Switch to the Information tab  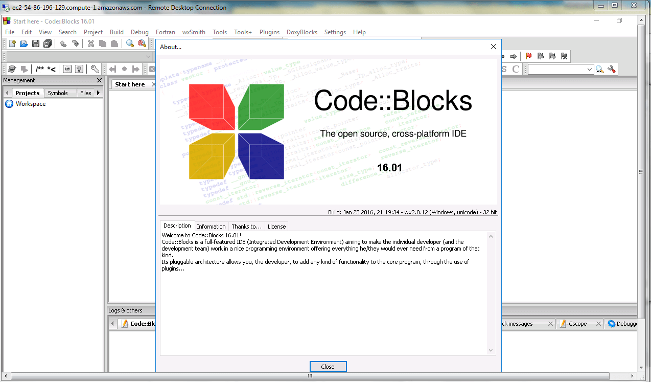211,226
